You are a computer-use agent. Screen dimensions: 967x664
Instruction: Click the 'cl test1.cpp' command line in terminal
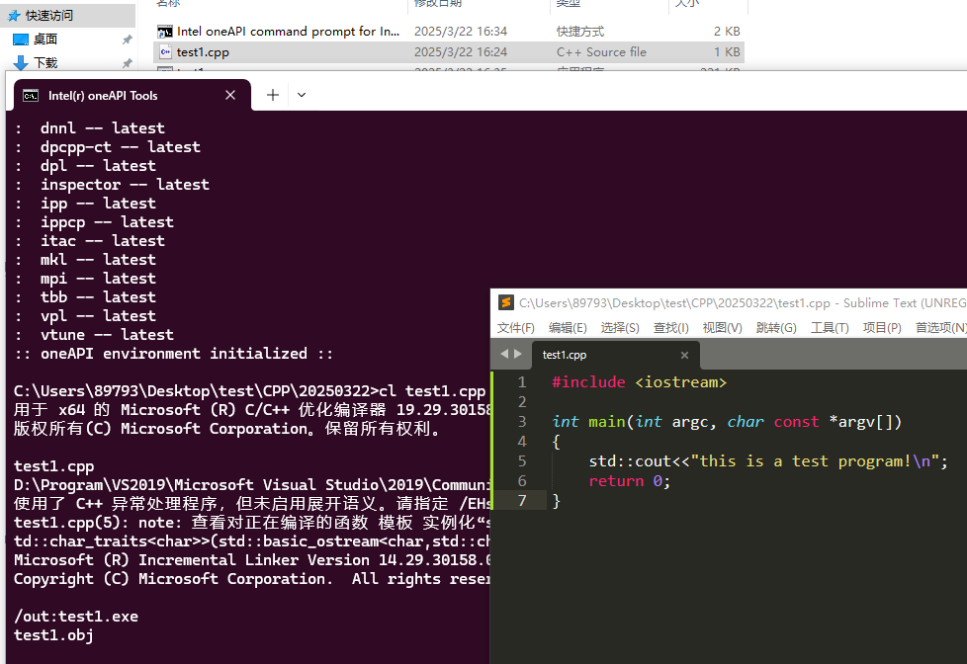point(250,391)
